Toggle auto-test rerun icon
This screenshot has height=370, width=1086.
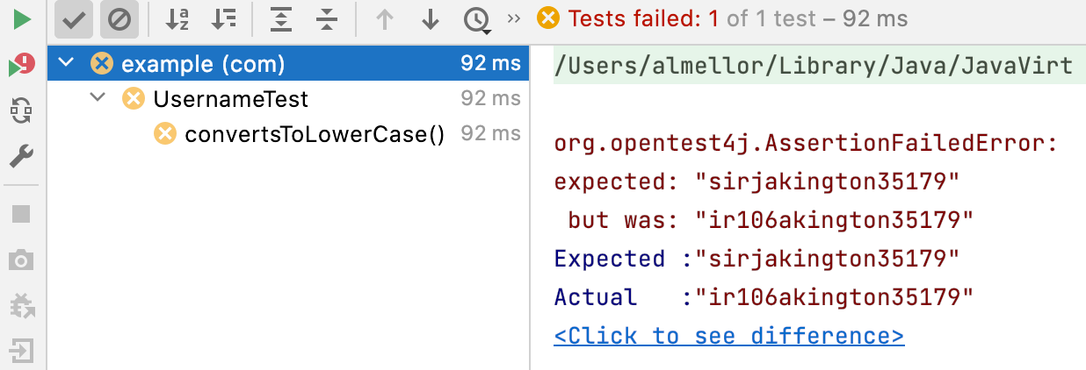tap(21, 111)
